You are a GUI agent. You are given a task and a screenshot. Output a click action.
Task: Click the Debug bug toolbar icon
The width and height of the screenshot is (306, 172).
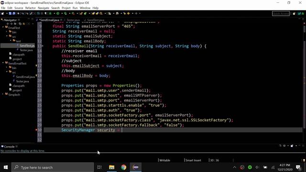tap(50, 13)
